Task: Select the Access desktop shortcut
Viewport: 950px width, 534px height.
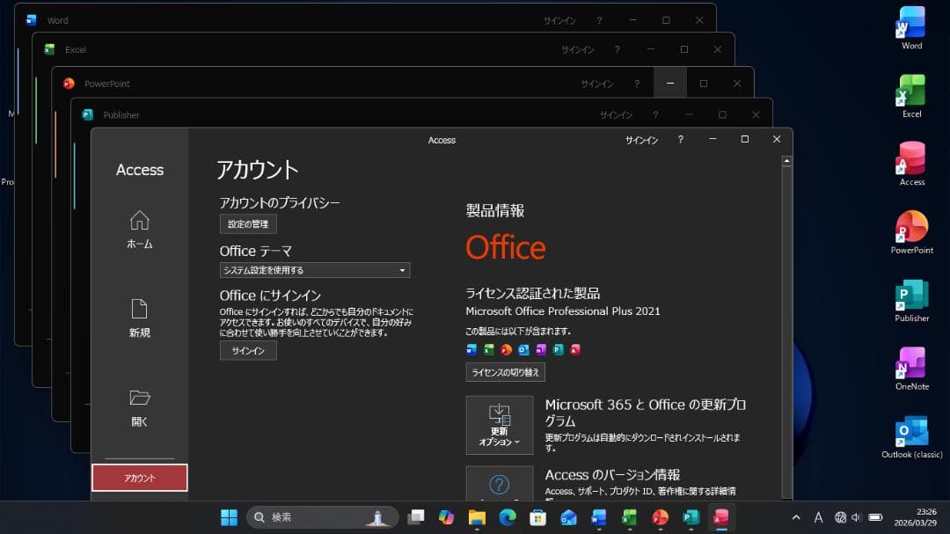Action: tap(911, 164)
